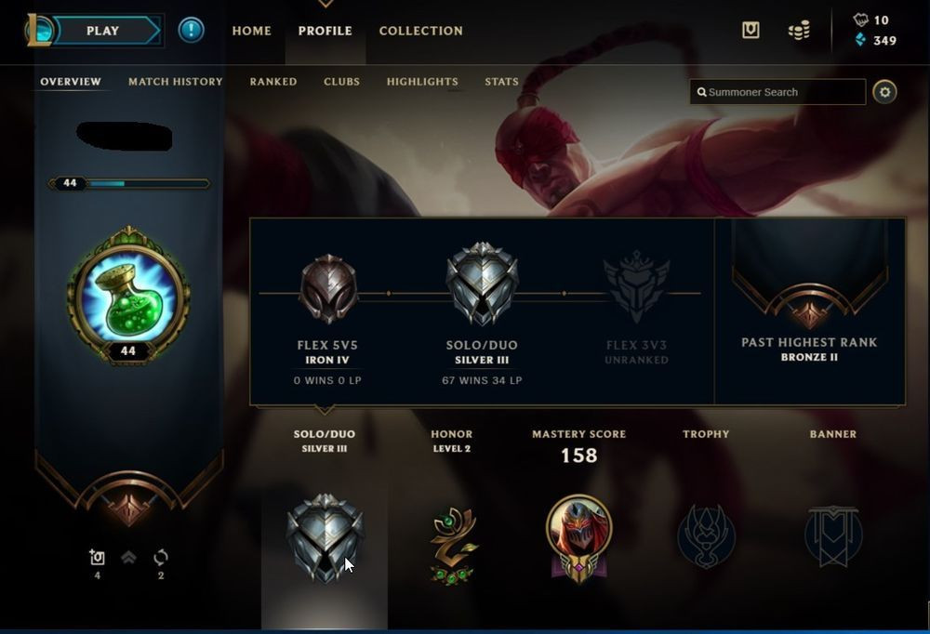Click the Honor Level 2 emblem
Viewport: 930px width, 634px height.
coord(453,544)
